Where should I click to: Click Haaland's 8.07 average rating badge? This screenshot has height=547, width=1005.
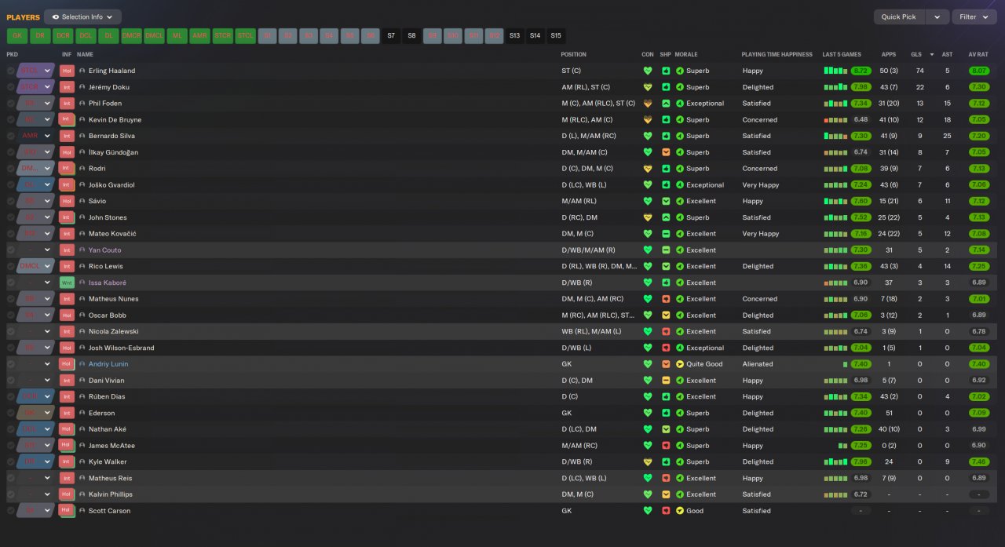(978, 71)
